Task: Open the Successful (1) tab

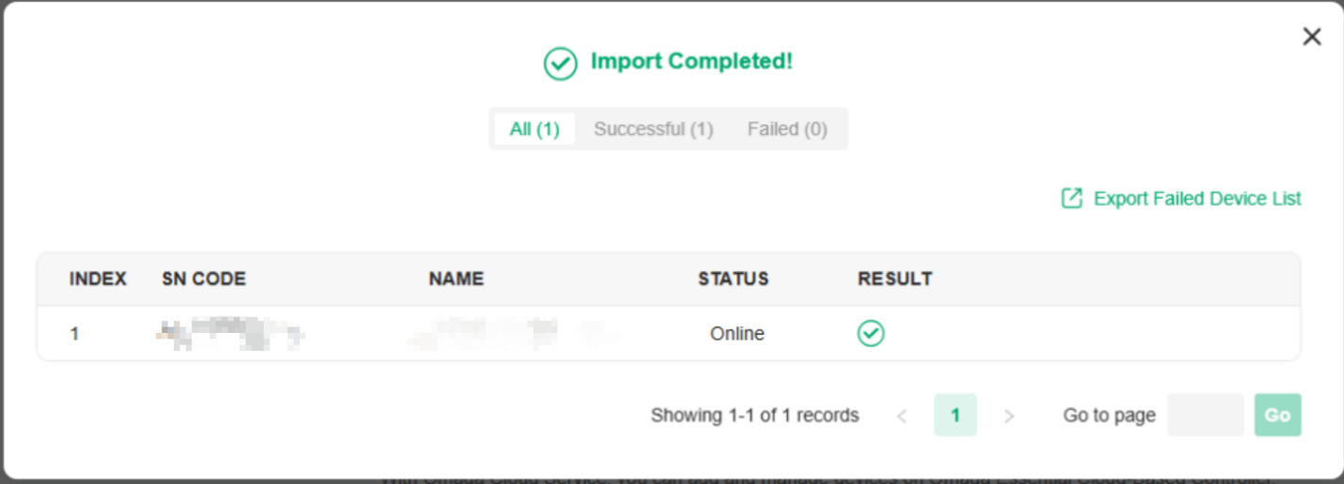Action: tap(653, 129)
